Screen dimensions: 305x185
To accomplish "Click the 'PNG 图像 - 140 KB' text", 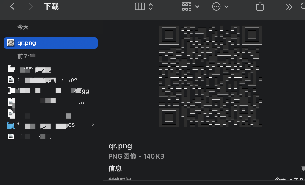I will [136, 156].
